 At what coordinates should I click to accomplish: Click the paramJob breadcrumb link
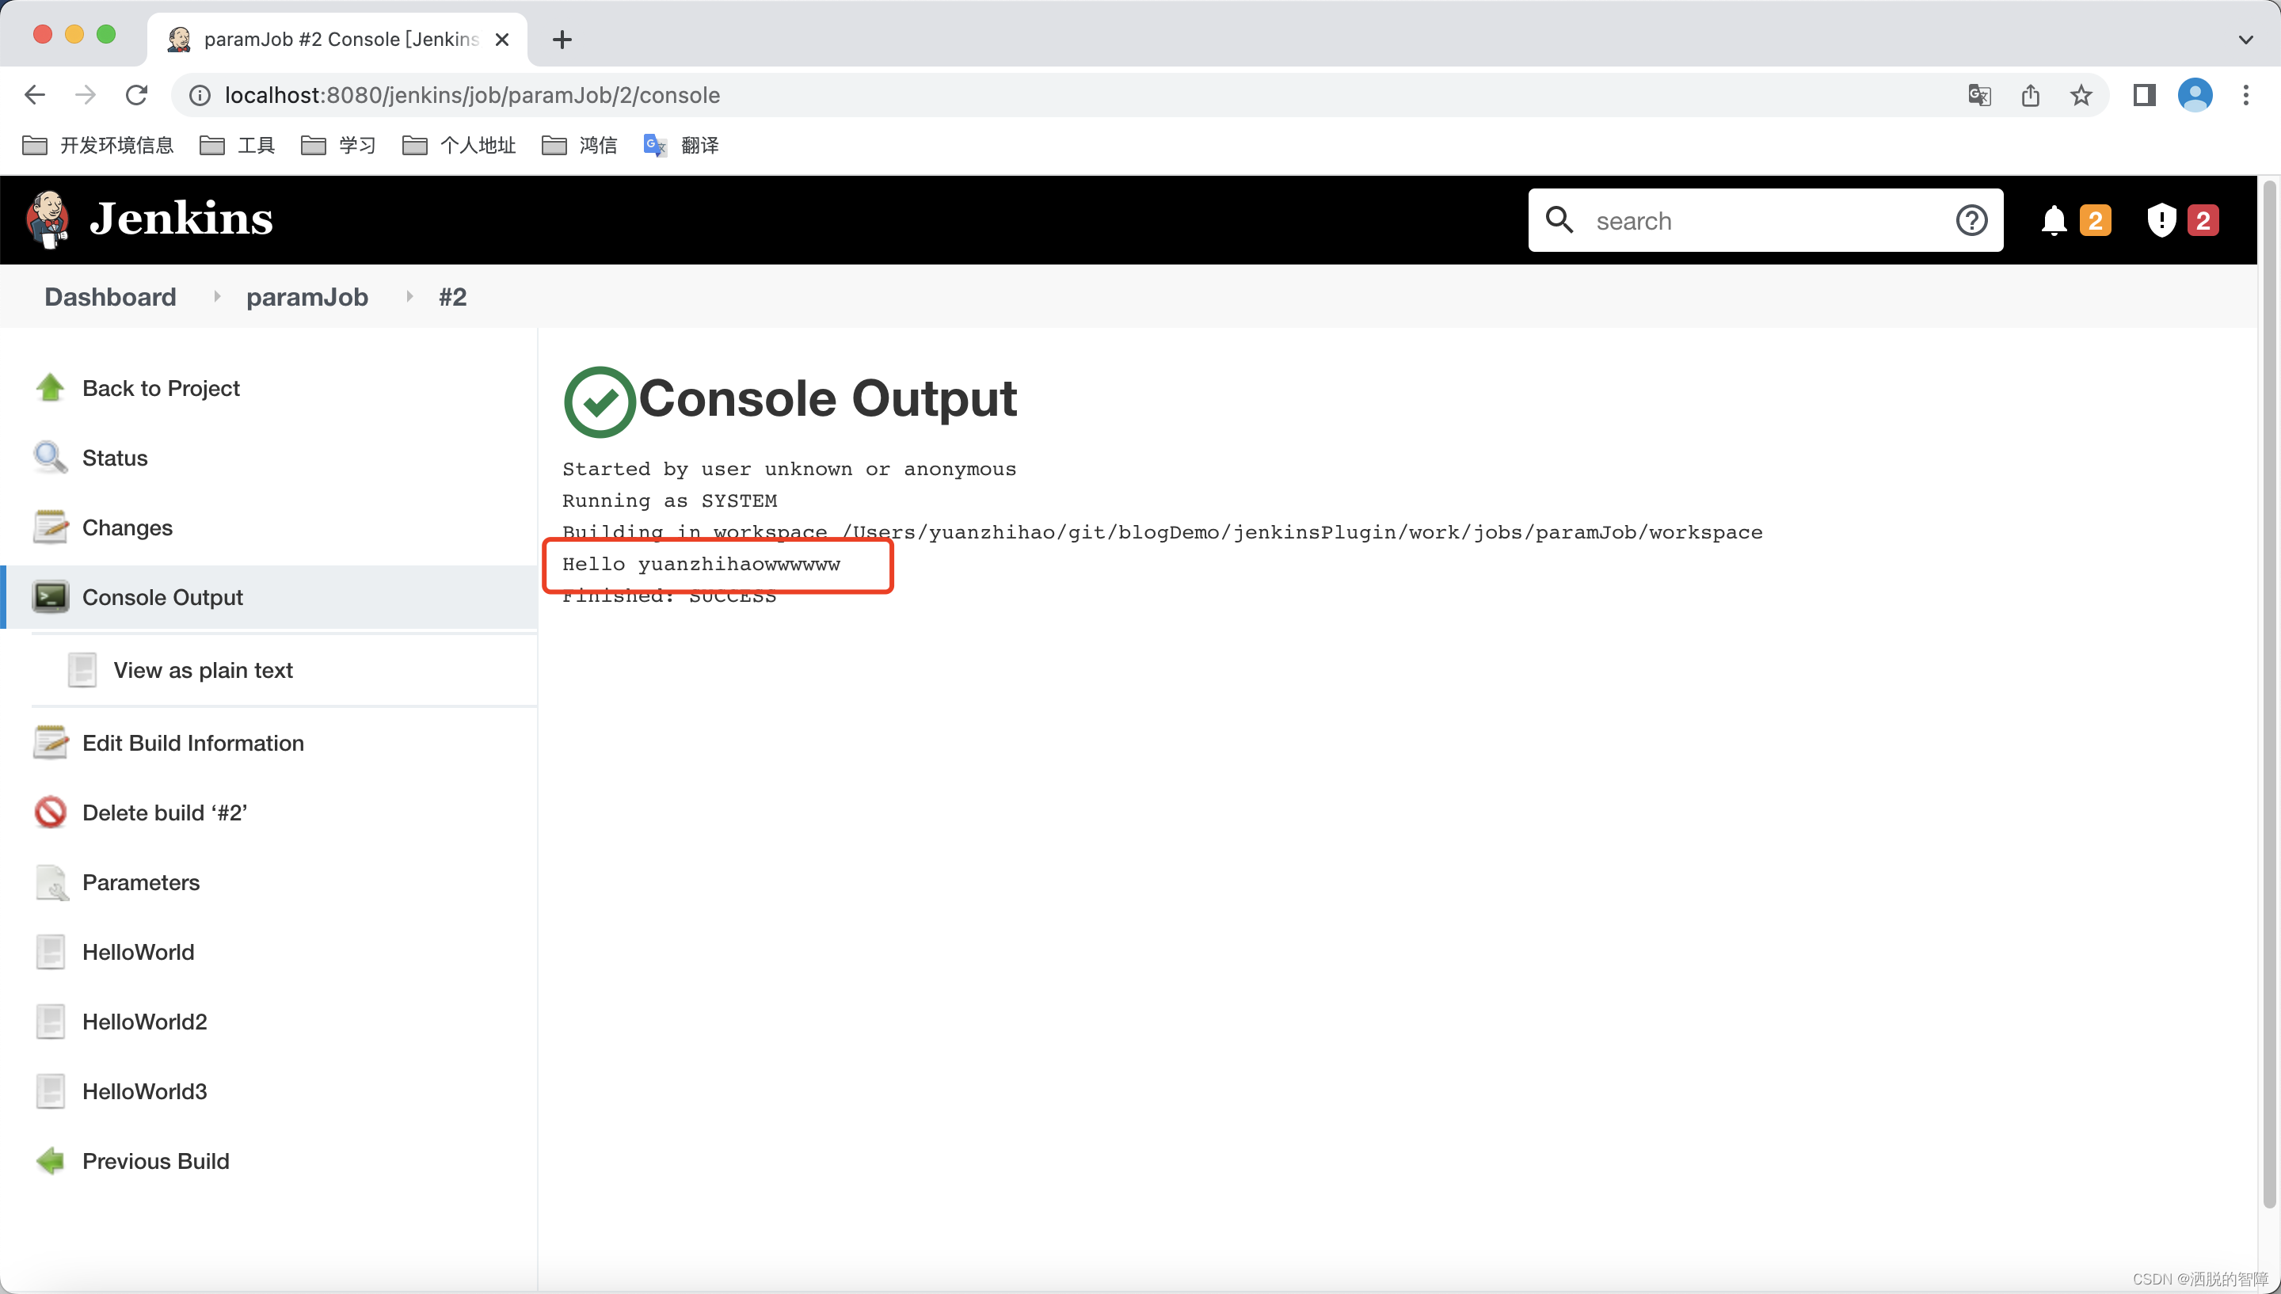307,296
